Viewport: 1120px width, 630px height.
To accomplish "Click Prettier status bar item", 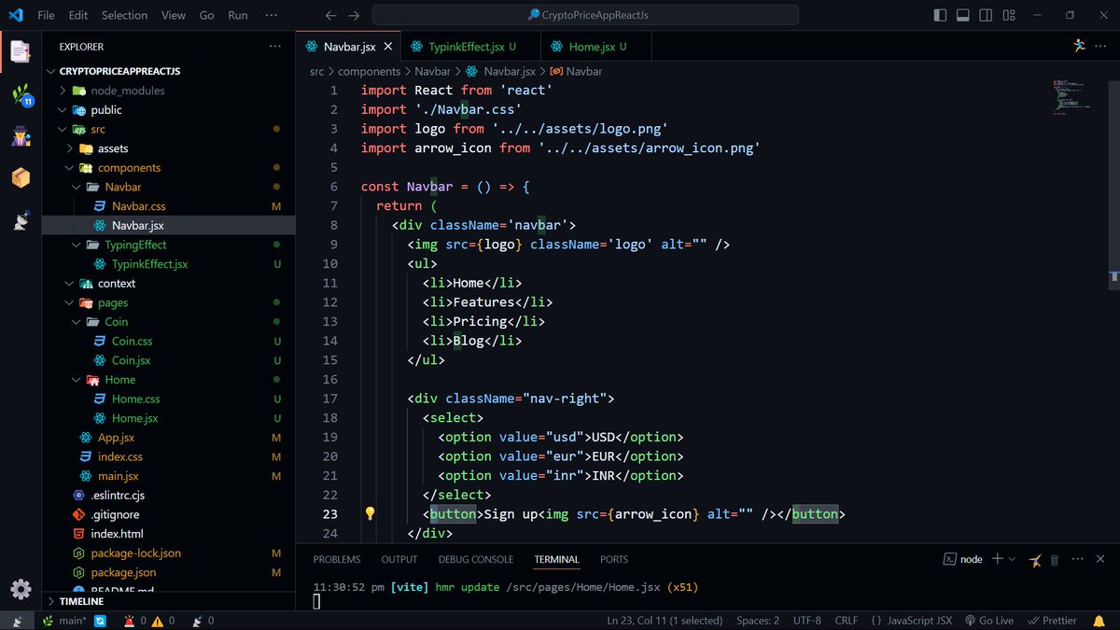I will pos(1052,621).
